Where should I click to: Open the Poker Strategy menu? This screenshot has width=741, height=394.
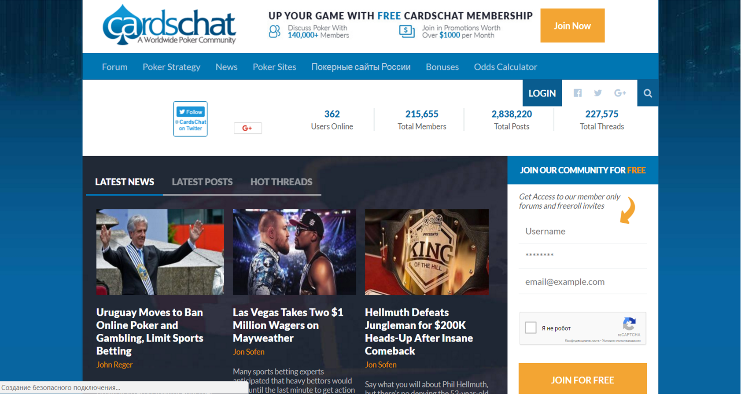171,67
